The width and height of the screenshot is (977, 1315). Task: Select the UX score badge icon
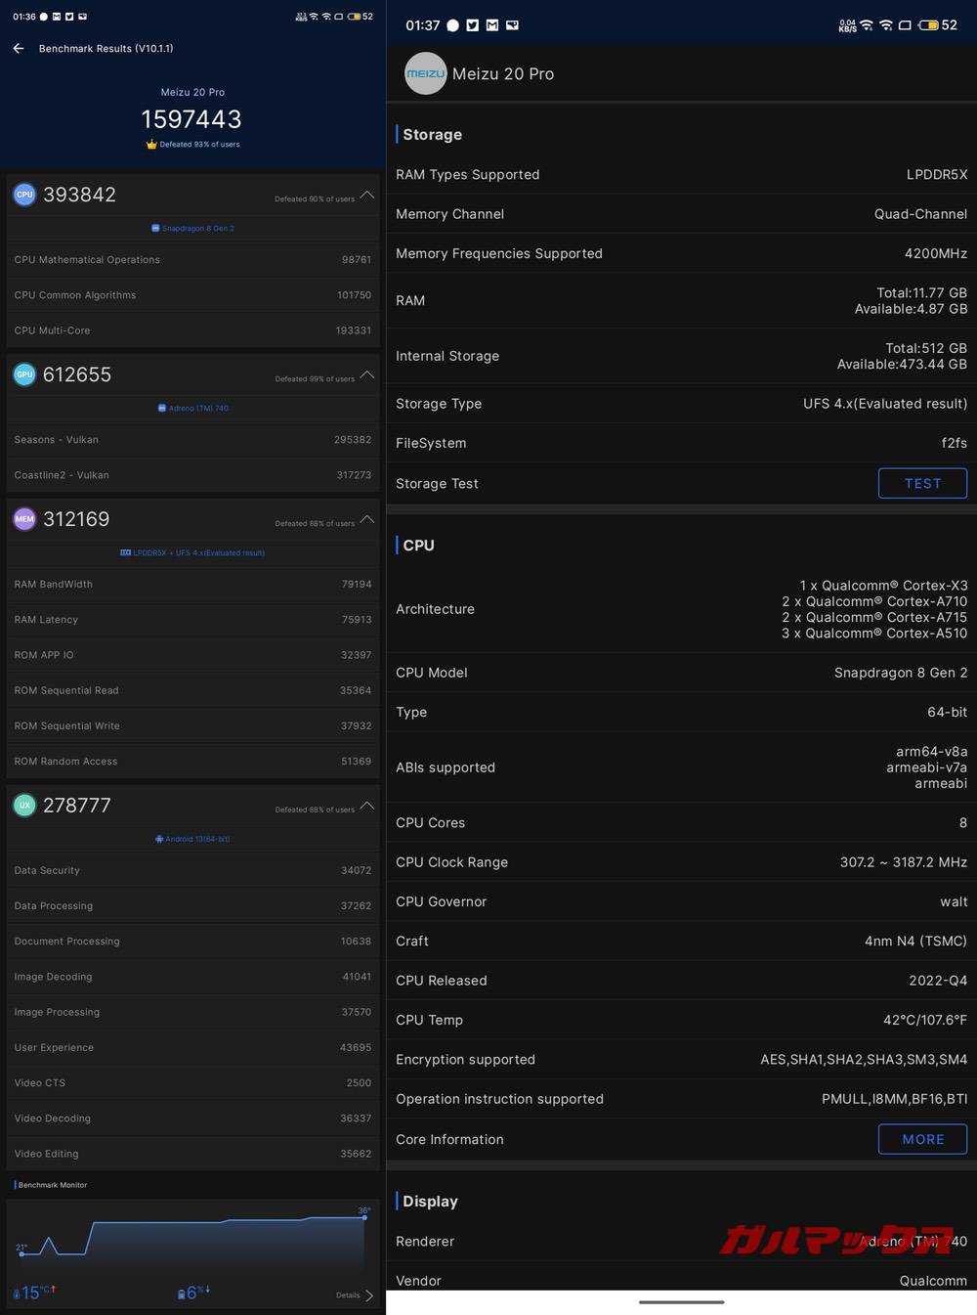[24, 805]
